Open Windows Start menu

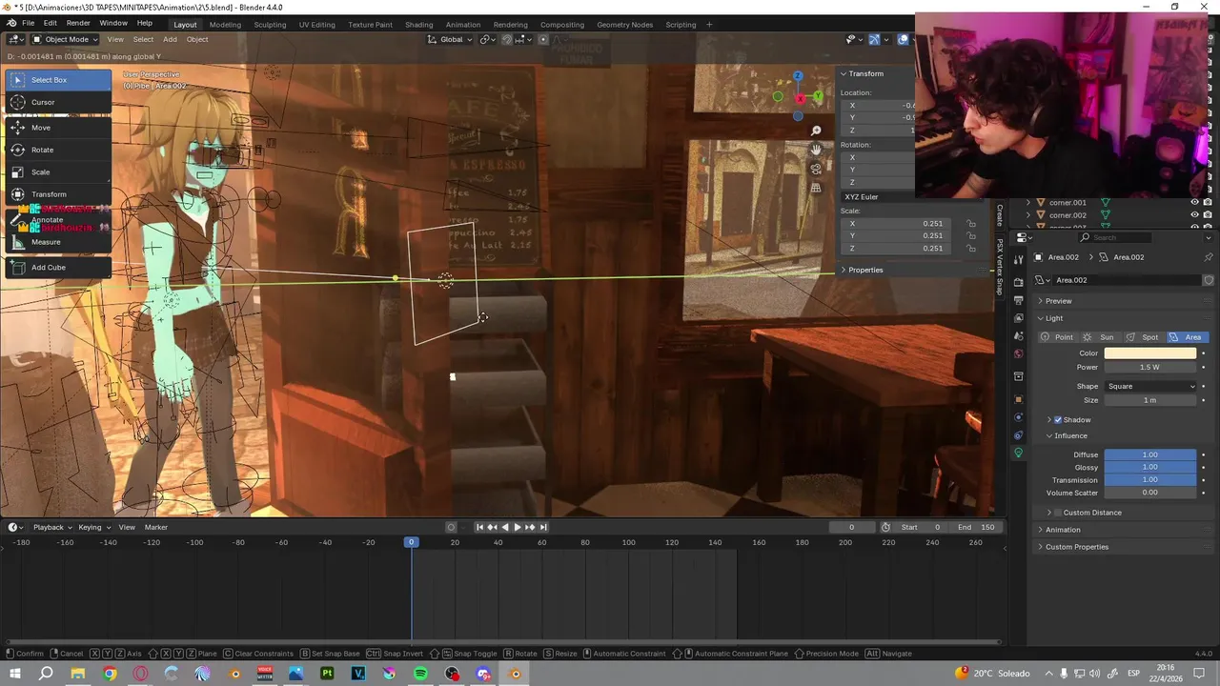coord(16,674)
